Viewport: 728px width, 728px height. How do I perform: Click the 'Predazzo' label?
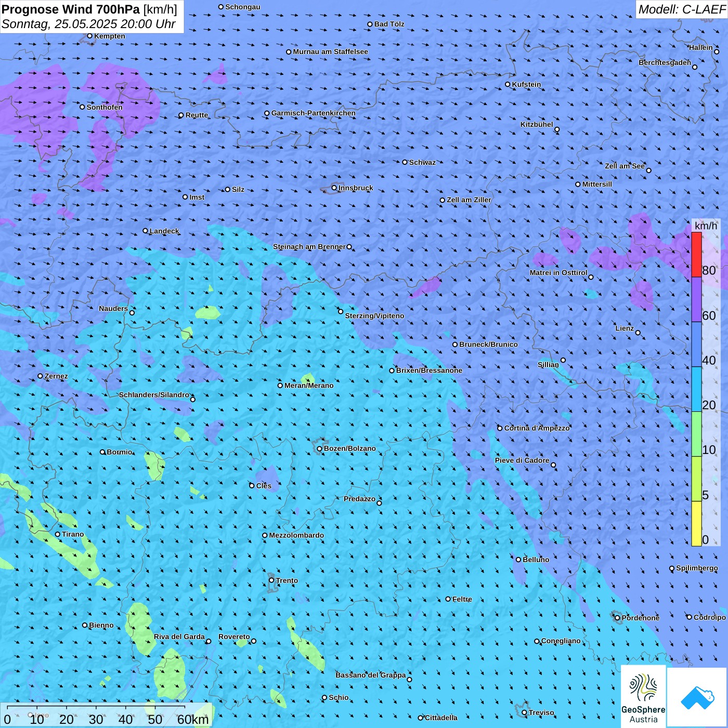click(x=359, y=499)
